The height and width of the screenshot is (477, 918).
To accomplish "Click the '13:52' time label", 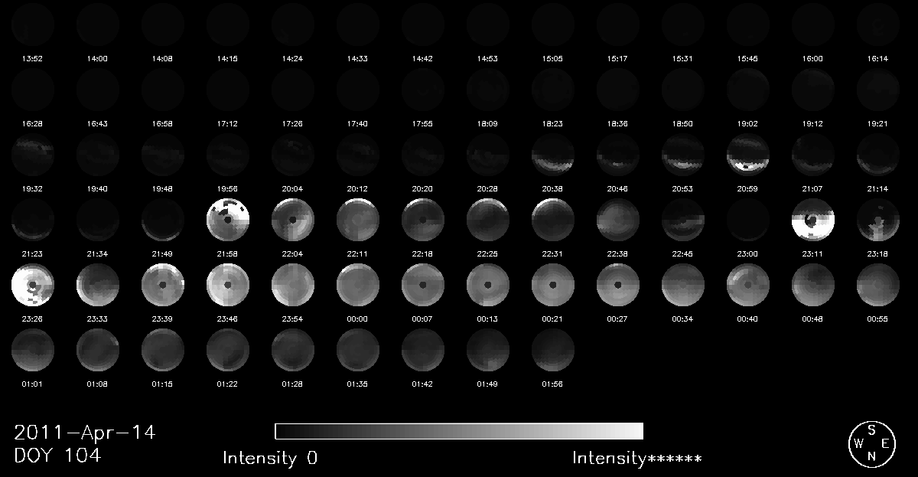I will (33, 57).
